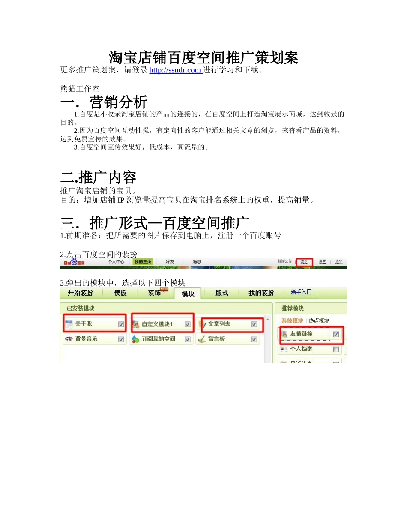Open the 设置 link
This screenshot has height=527, width=407.
click(x=322, y=262)
